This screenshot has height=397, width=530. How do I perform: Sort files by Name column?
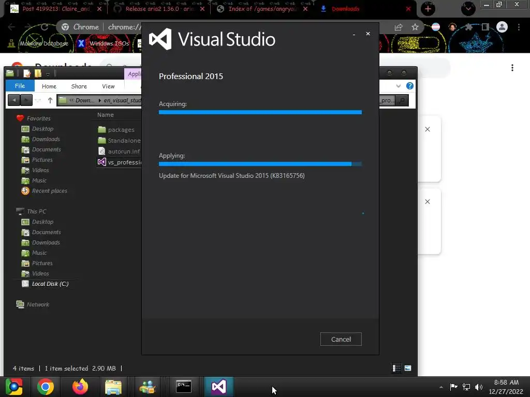pos(106,115)
